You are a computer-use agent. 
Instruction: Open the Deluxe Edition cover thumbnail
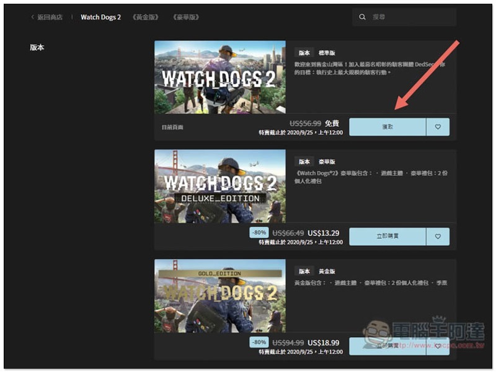[x=220, y=186]
